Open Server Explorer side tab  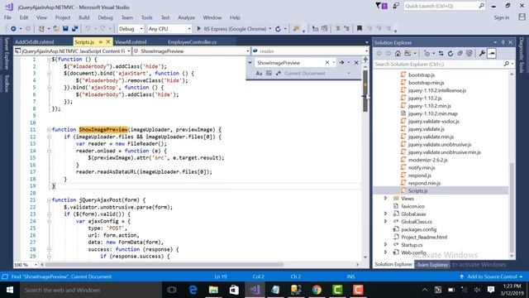click(x=7, y=54)
